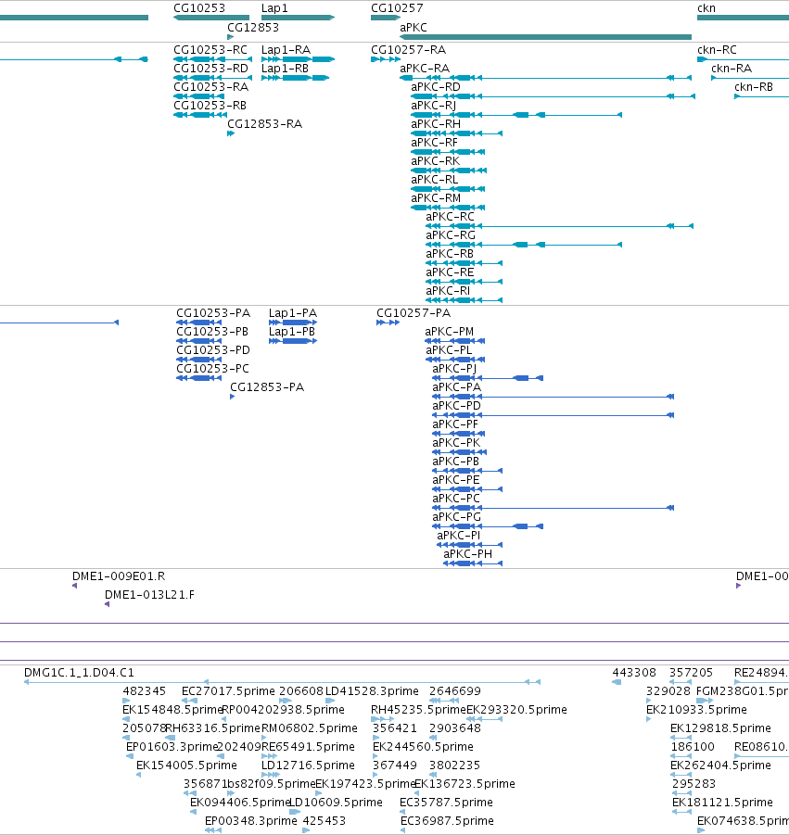Click the 357205 EST label
This screenshot has width=789, height=835.
click(x=691, y=673)
